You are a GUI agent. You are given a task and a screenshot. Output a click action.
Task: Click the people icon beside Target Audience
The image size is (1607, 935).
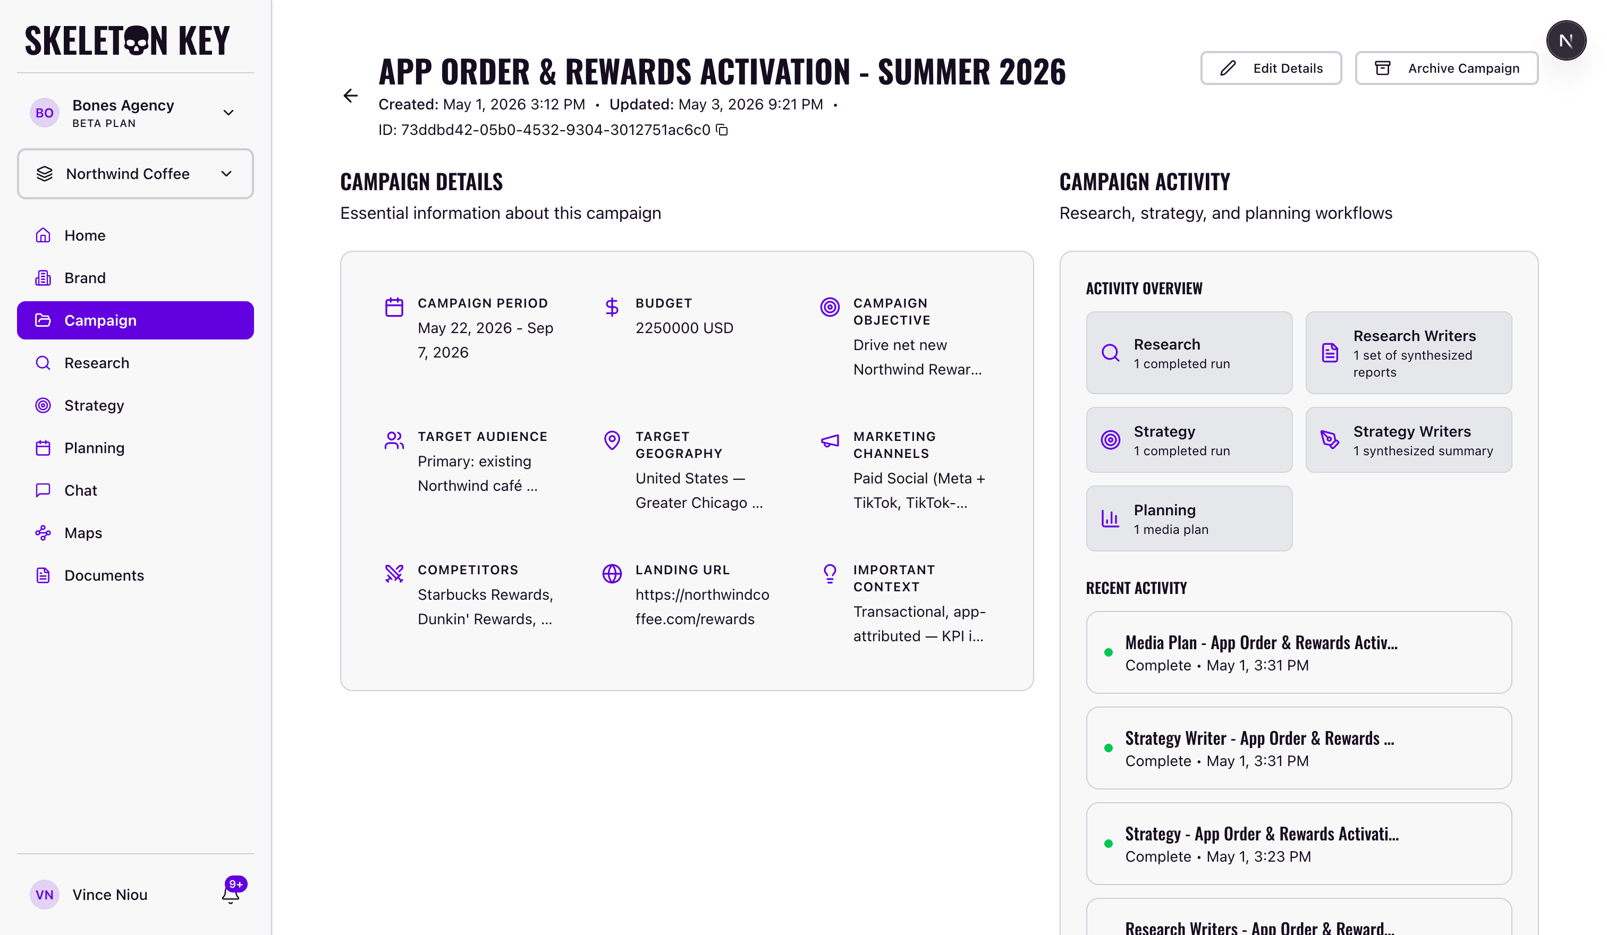point(394,440)
